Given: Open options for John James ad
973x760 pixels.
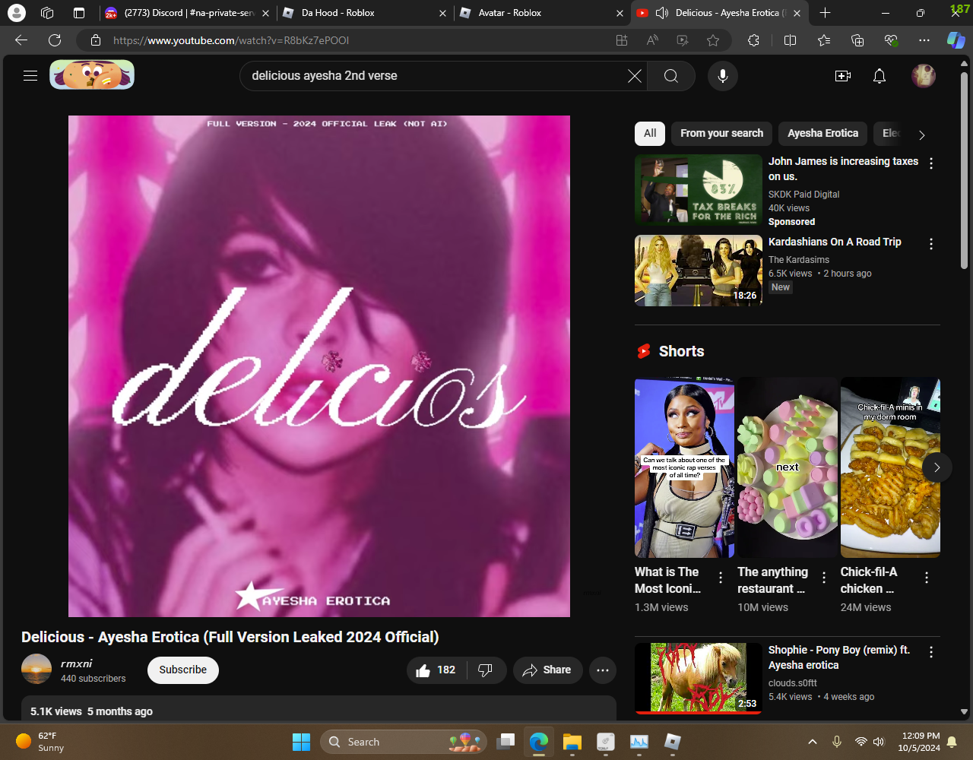Looking at the screenshot, I should (x=931, y=163).
